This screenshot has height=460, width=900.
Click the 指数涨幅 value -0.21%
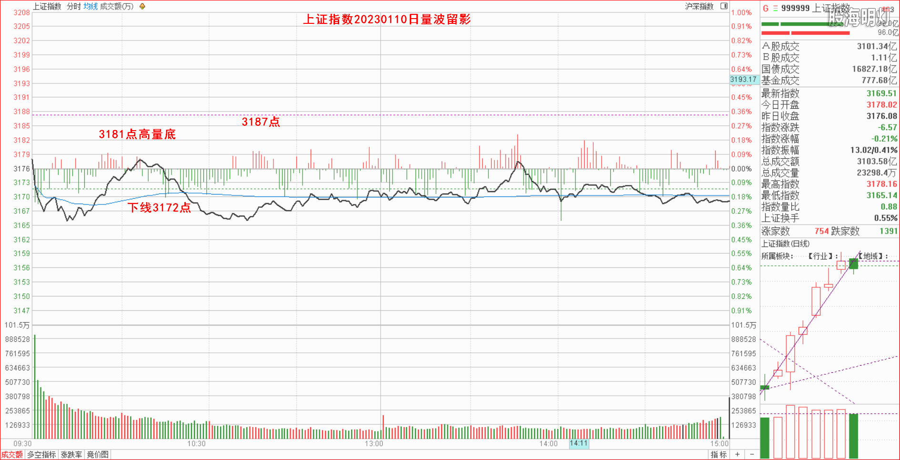884,139
